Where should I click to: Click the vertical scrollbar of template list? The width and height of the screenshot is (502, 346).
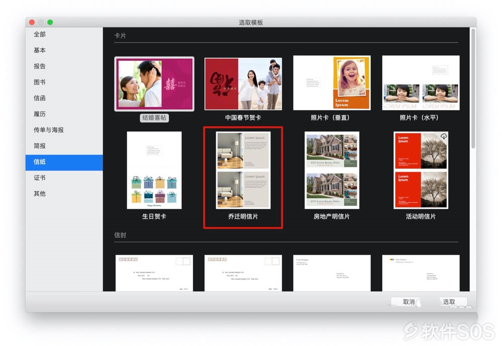(473, 89)
